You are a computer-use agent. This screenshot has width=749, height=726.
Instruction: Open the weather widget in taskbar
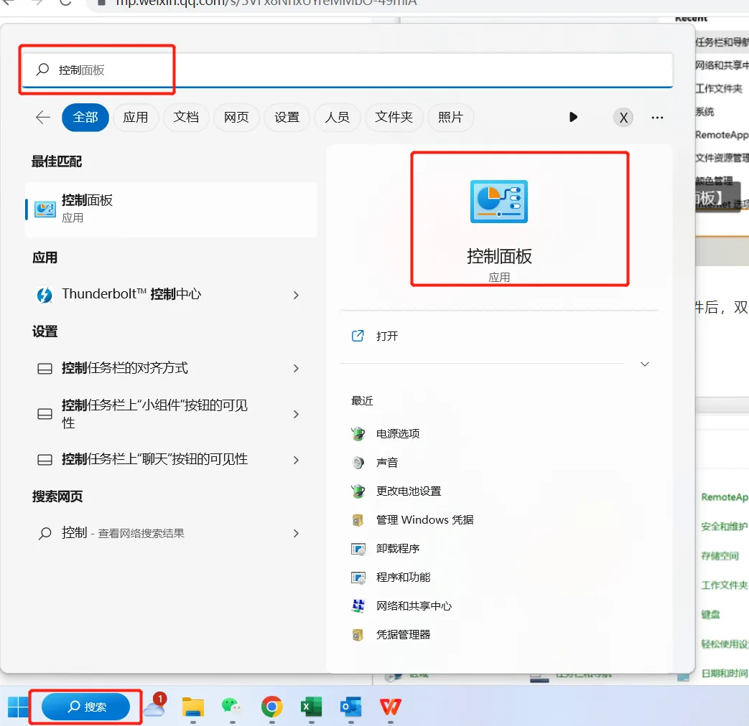[x=155, y=705]
